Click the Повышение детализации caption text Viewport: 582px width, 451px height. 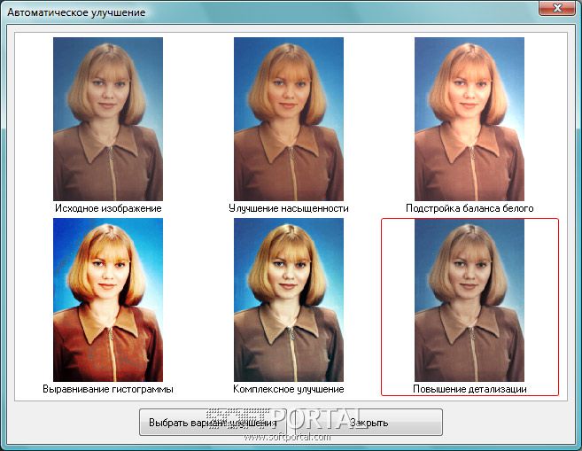click(x=469, y=389)
